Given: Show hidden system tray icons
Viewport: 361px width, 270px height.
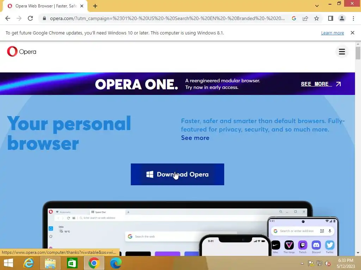Looking at the screenshot, I should 302,263.
